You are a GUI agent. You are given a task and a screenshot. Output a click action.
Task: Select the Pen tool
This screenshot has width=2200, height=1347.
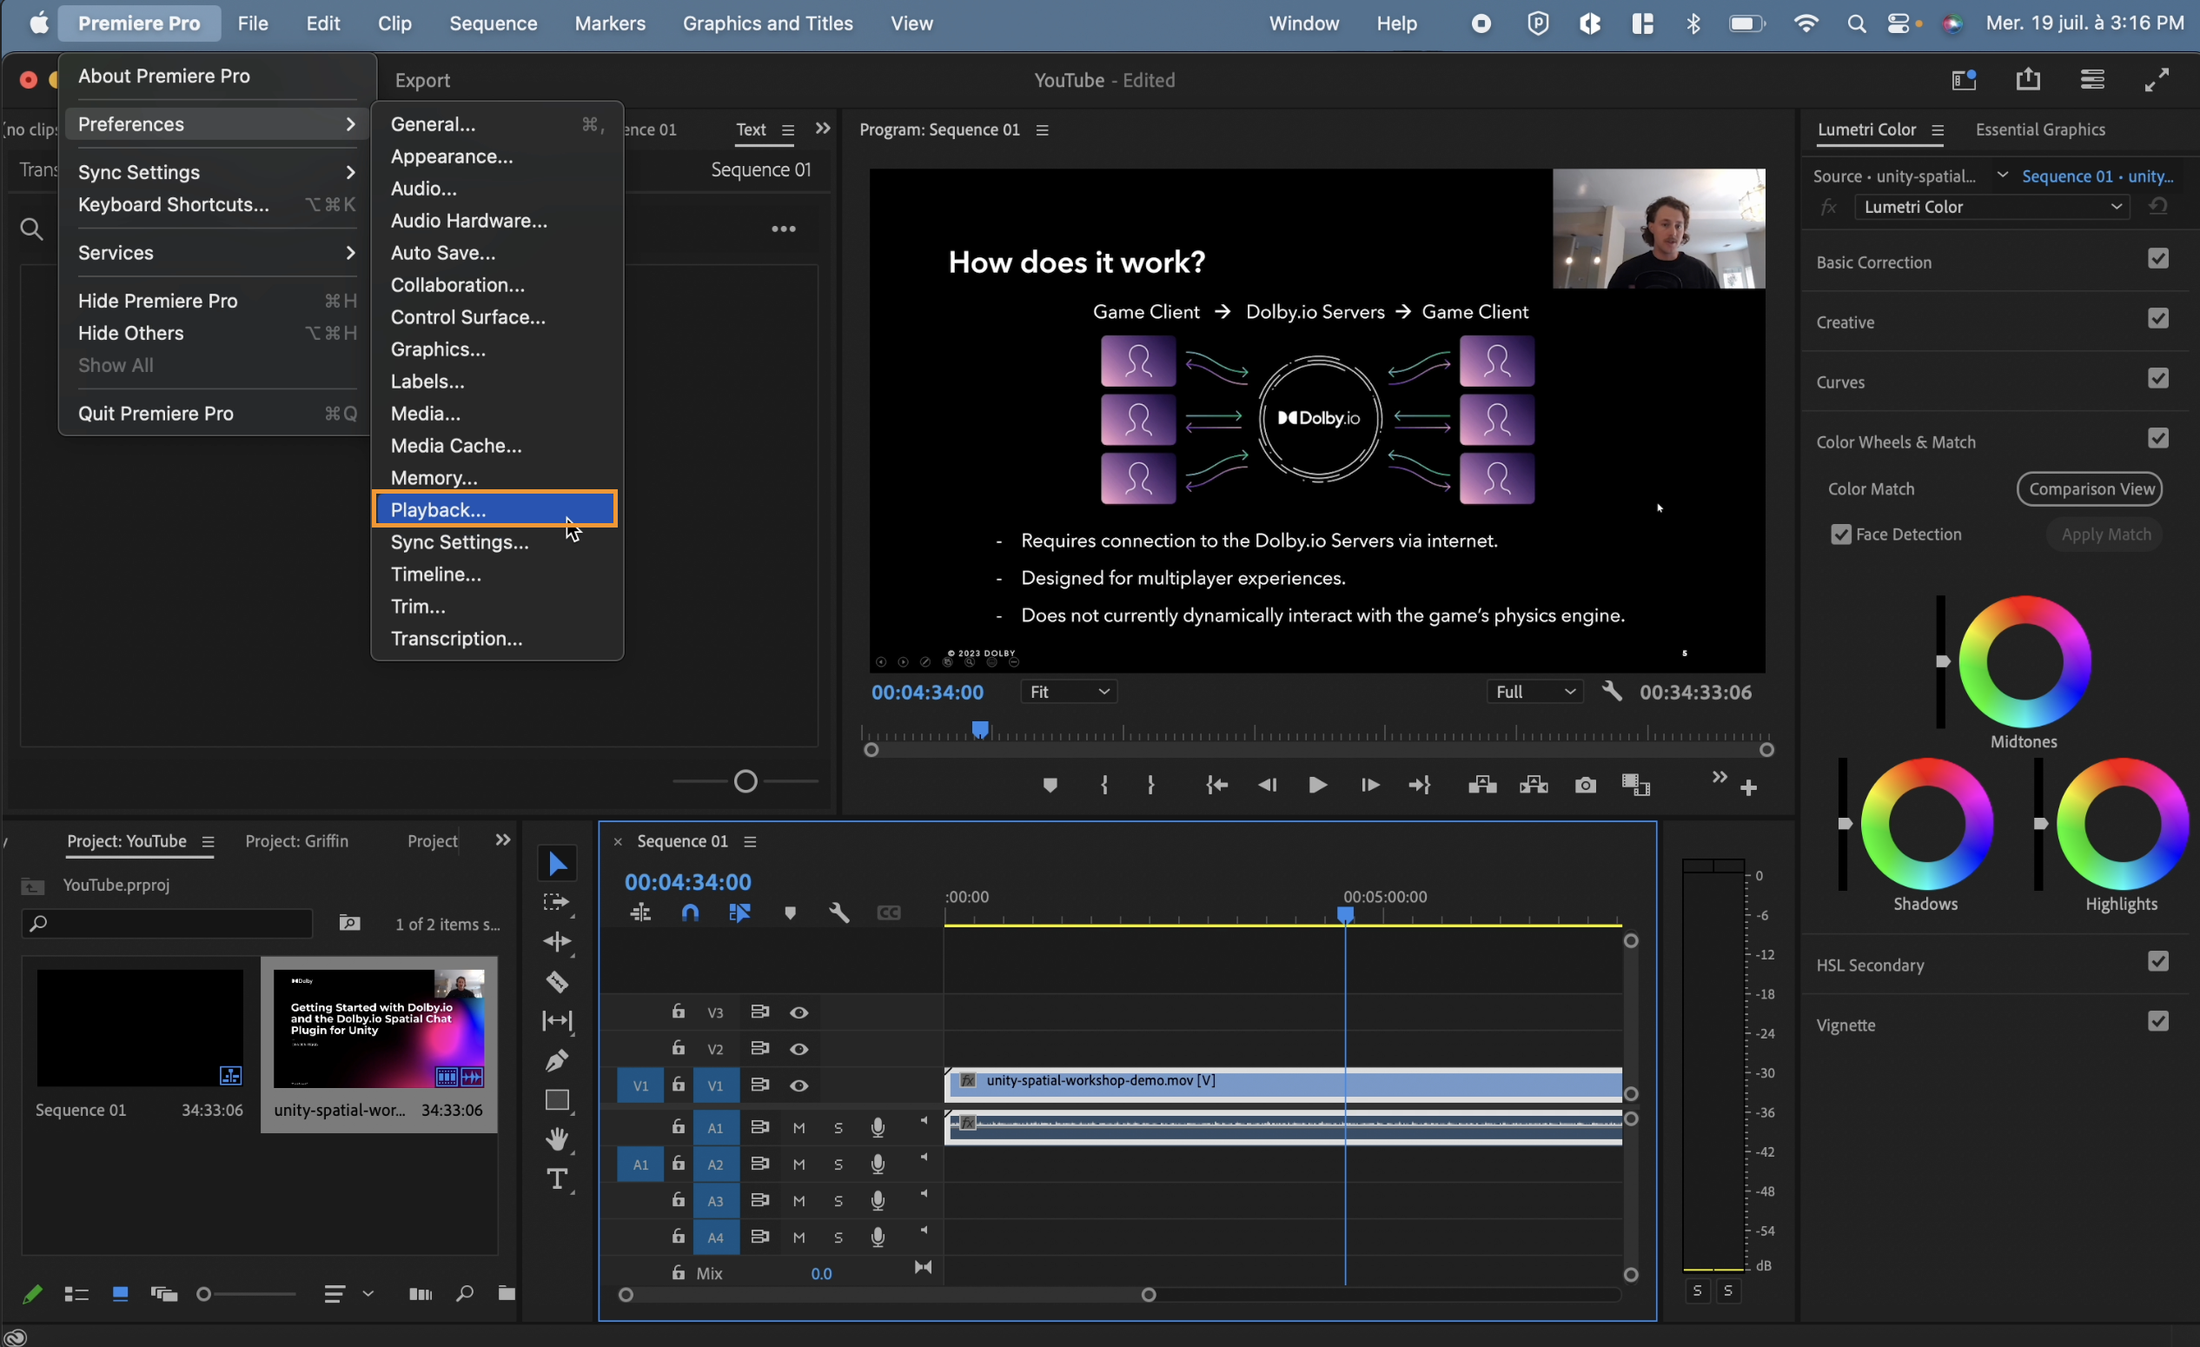557,1060
